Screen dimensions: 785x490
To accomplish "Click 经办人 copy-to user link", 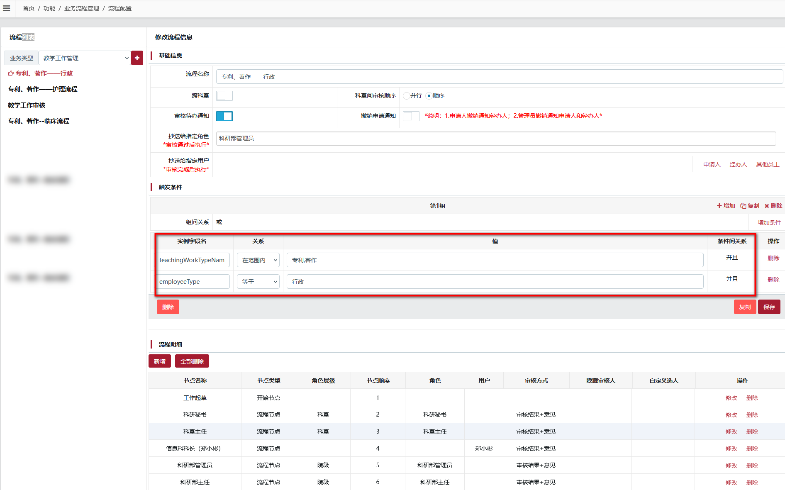I will [x=738, y=165].
